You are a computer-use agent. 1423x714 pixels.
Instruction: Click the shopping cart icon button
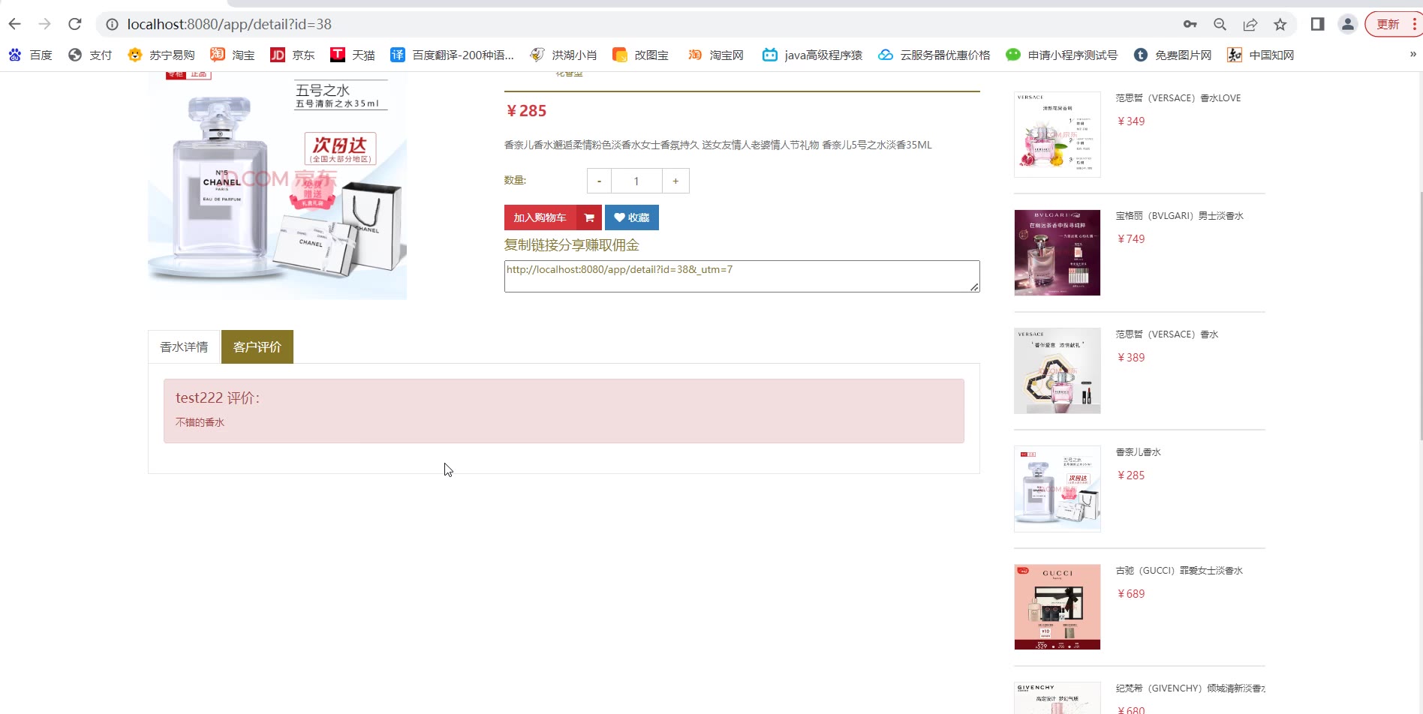tap(589, 217)
